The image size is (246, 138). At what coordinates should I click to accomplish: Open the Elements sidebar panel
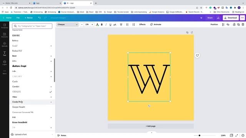pos(5,35)
